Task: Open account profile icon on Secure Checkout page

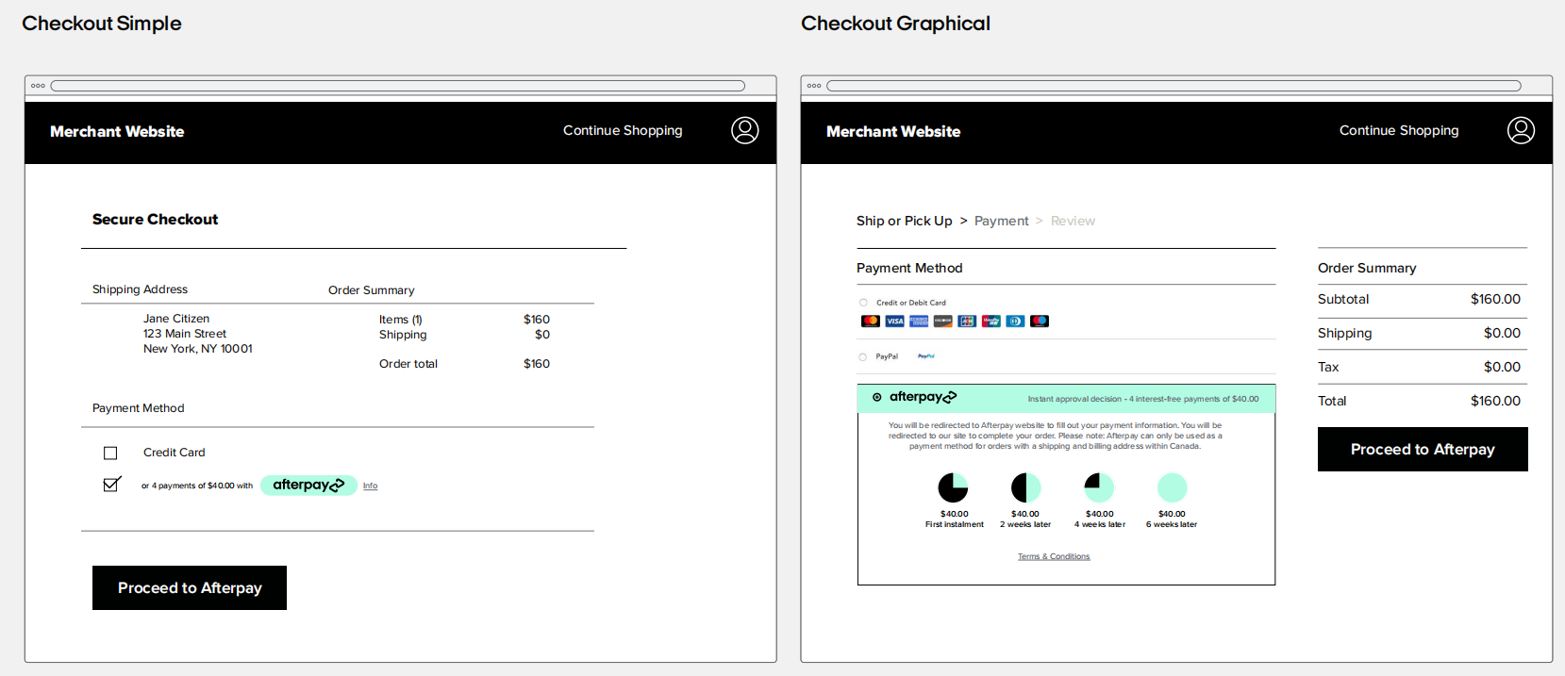Action: pyautogui.click(x=744, y=130)
